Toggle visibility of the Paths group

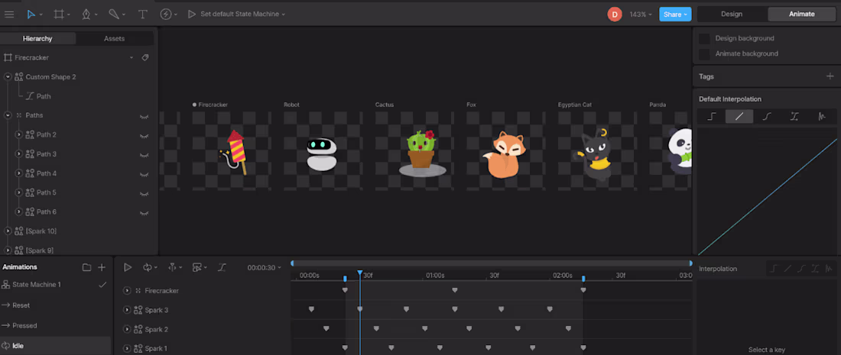pos(144,115)
